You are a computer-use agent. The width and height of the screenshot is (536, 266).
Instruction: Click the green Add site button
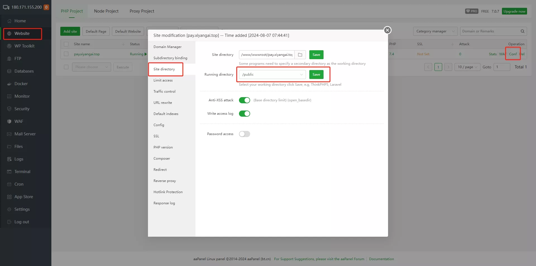click(70, 31)
